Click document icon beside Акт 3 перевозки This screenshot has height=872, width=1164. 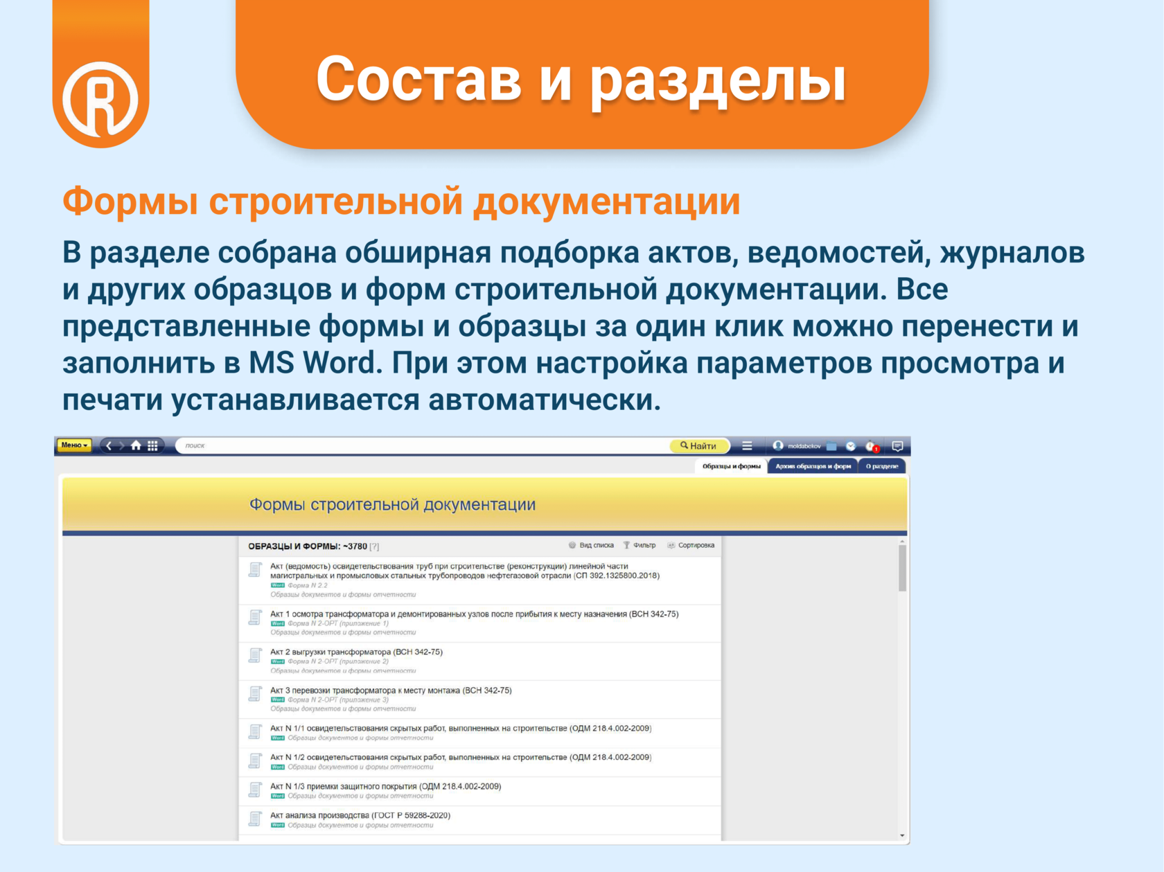pyautogui.click(x=256, y=693)
